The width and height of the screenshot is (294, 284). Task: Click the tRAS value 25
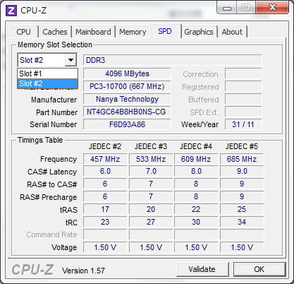click(x=242, y=209)
